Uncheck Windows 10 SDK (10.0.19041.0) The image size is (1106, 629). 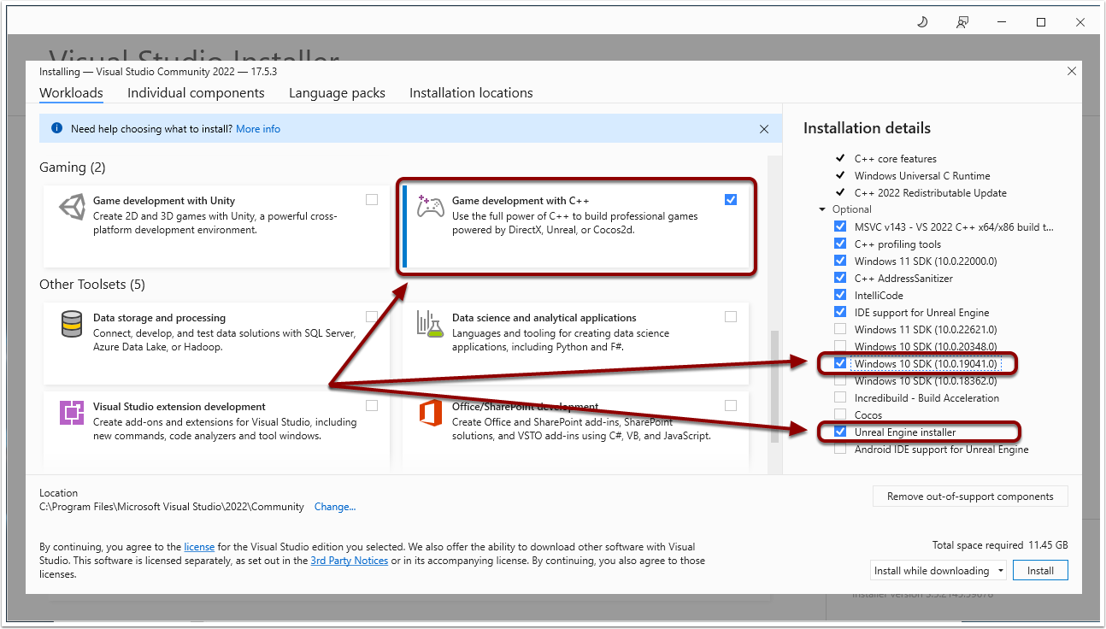point(840,363)
